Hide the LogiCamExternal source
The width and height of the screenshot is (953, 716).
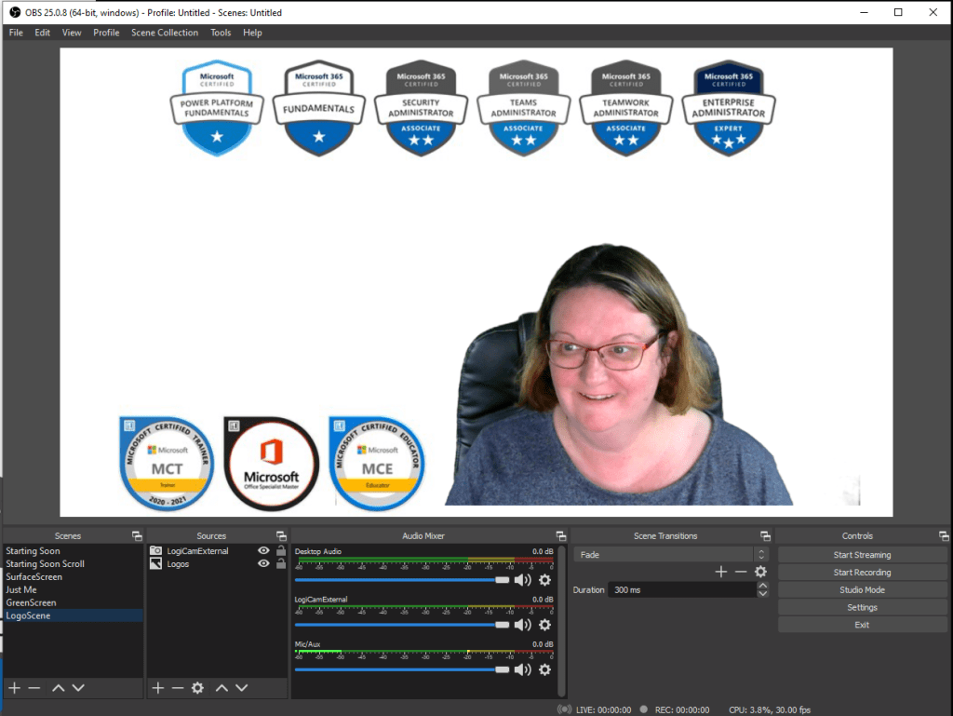coord(263,551)
